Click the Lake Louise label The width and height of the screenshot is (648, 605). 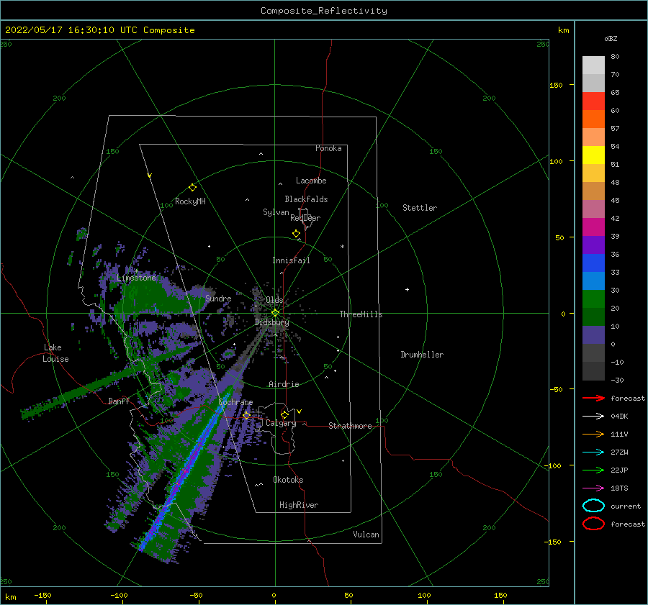[x=55, y=353]
